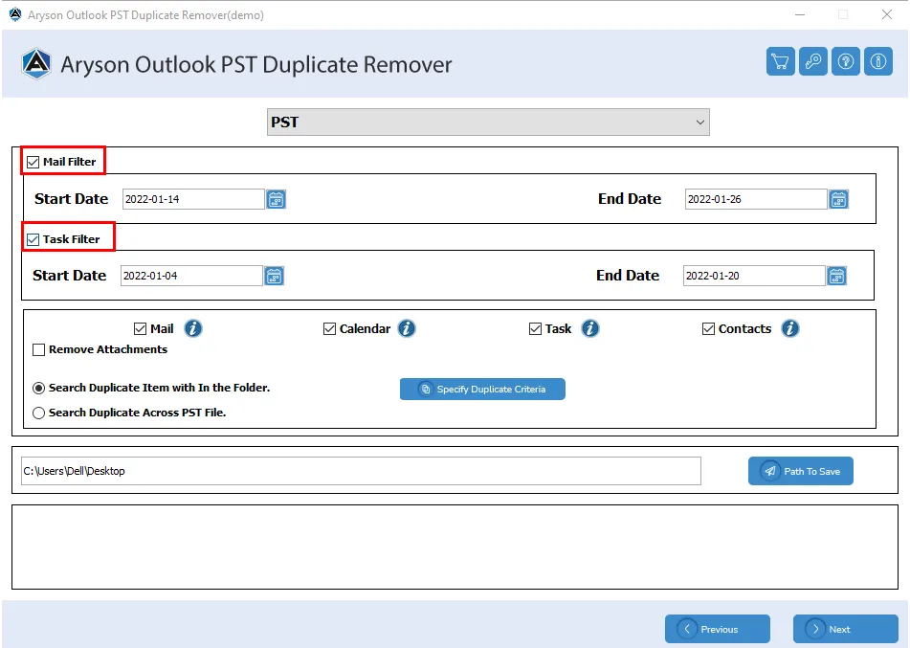
Task: Click Mail Filter Start Date field 2022-01-14
Action: (193, 199)
